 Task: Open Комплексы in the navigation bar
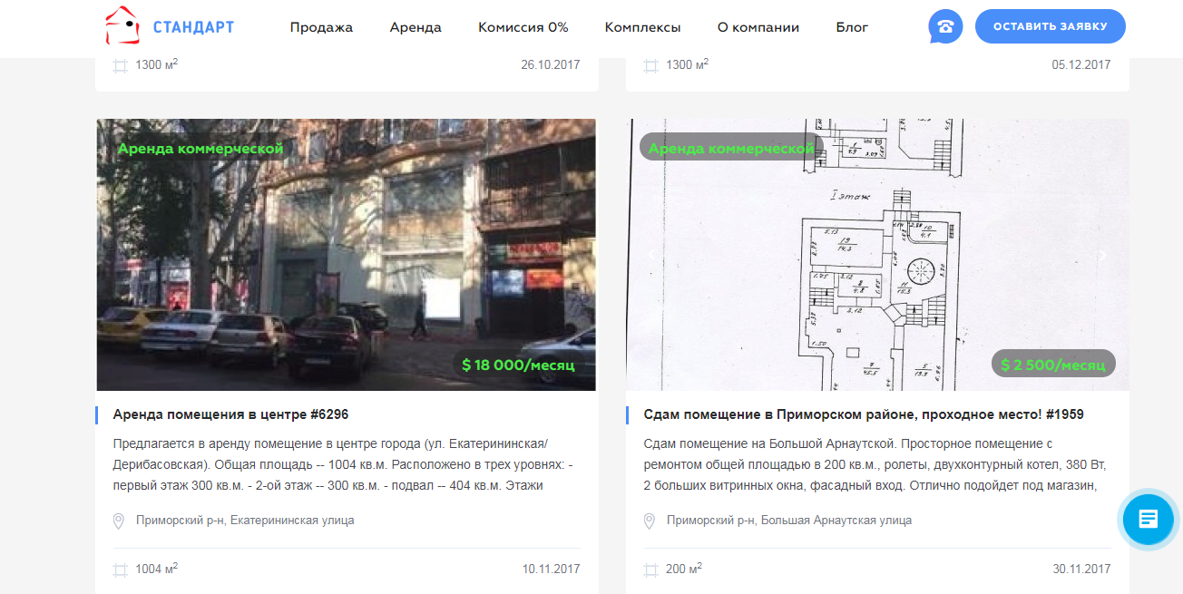(x=642, y=27)
